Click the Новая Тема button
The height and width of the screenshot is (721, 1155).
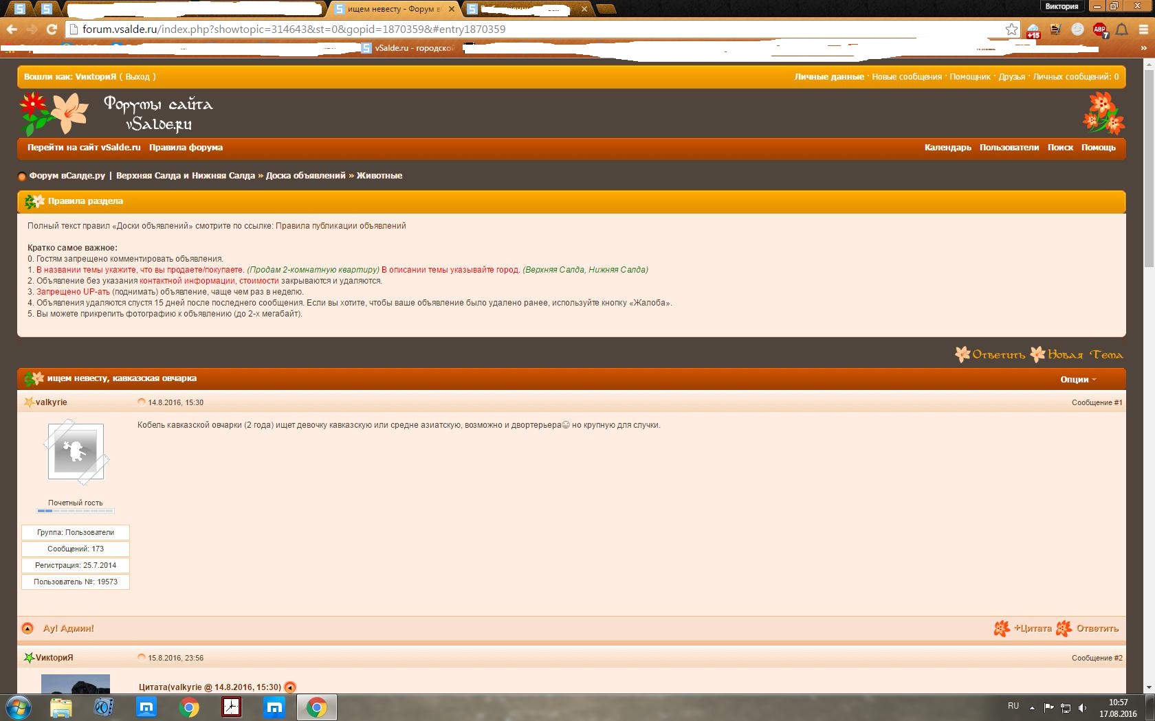[x=1077, y=354]
